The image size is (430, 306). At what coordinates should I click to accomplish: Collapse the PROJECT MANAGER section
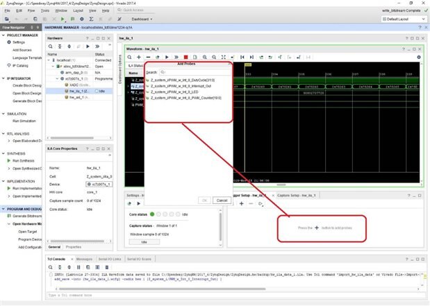pos(5,35)
